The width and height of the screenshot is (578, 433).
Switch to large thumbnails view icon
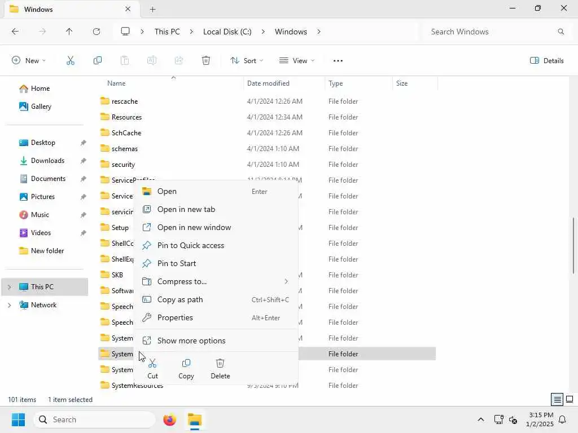coord(570,399)
